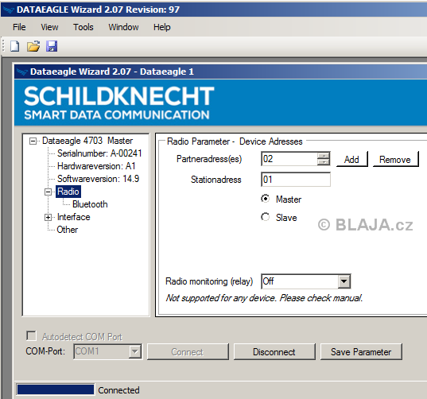427x399 pixels.
Task: Click the Save Parameter button
Action: pos(361,352)
